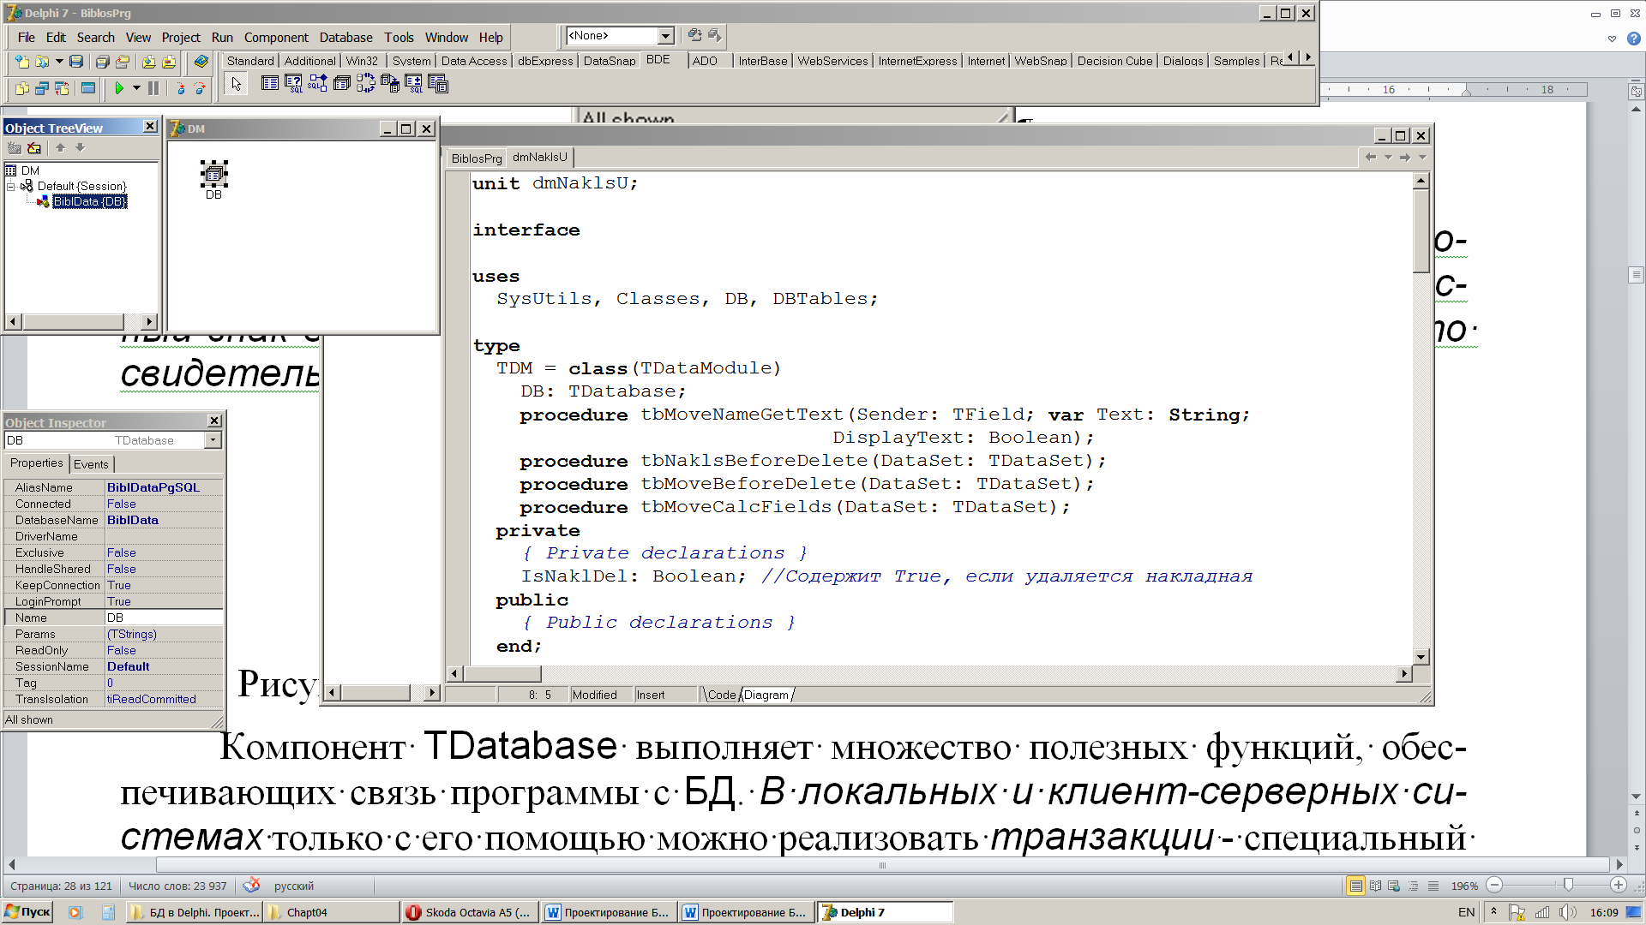The width and height of the screenshot is (1646, 925).
Task: Click the code editor vertical scrollbar thumb
Action: coord(1421,230)
